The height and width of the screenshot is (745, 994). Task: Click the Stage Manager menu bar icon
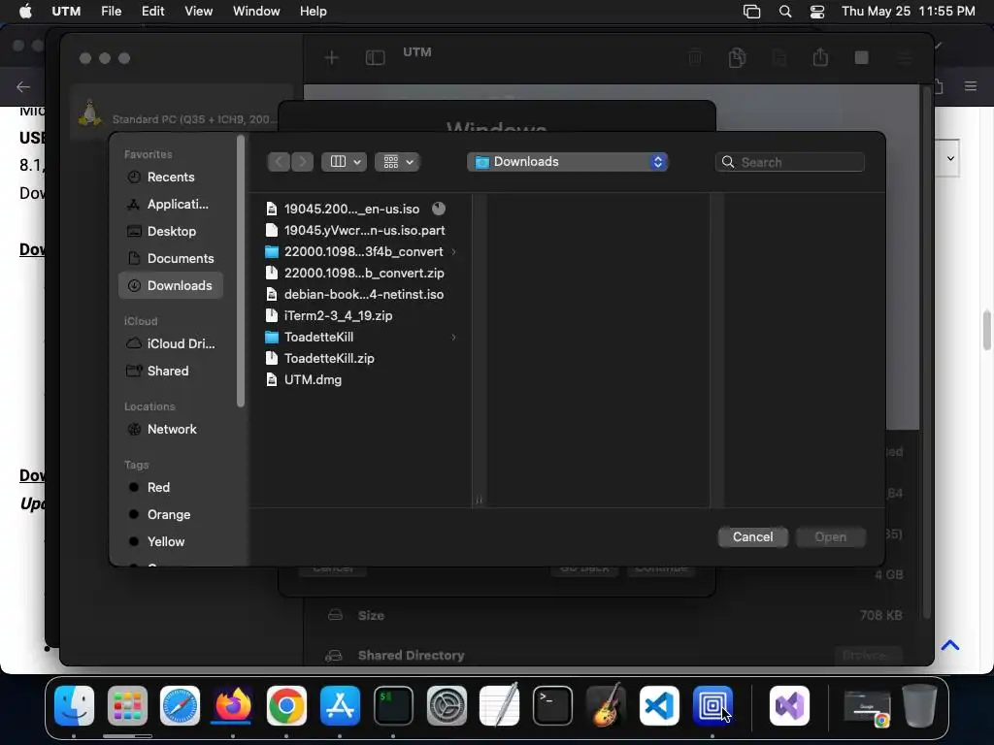pyautogui.click(x=752, y=12)
